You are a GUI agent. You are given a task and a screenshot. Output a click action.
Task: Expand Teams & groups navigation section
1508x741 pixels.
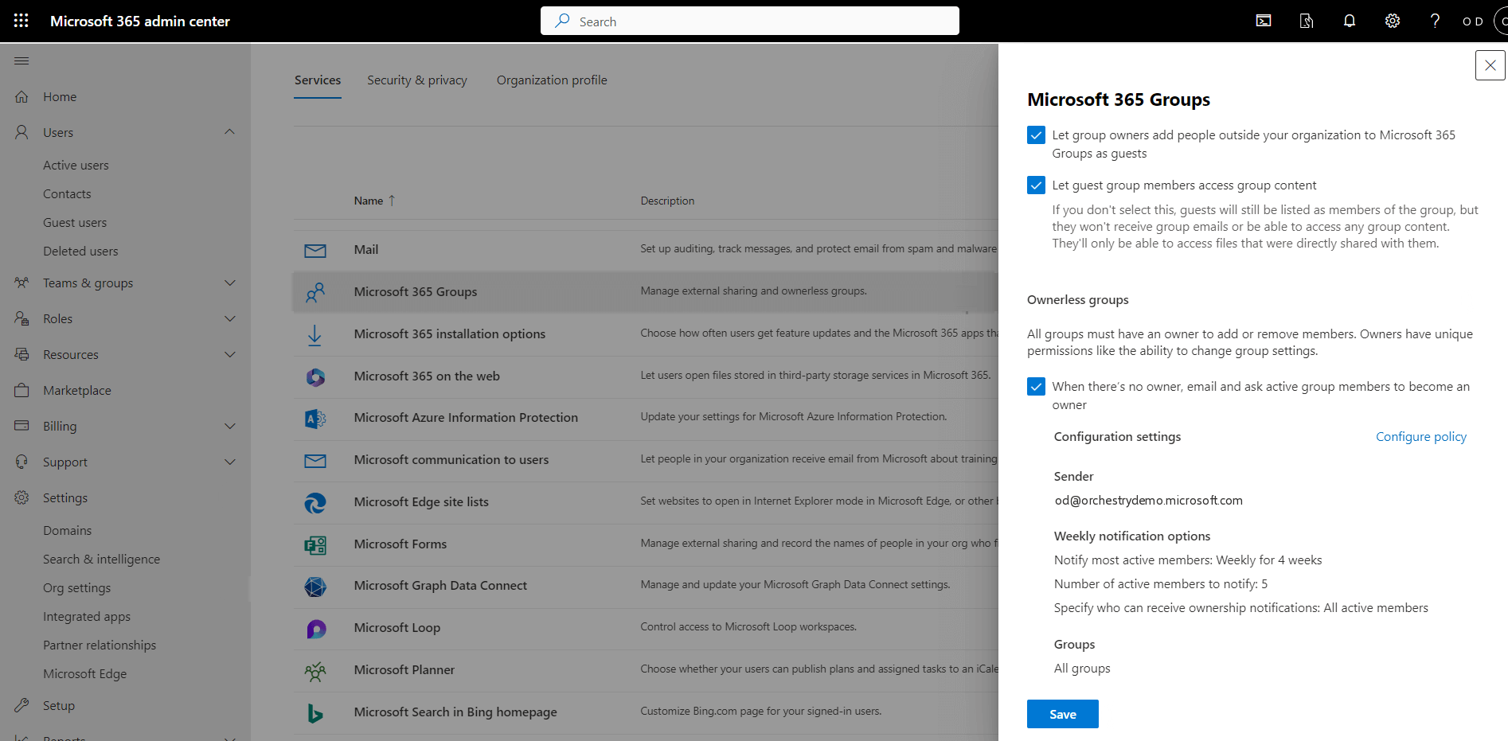(x=229, y=283)
